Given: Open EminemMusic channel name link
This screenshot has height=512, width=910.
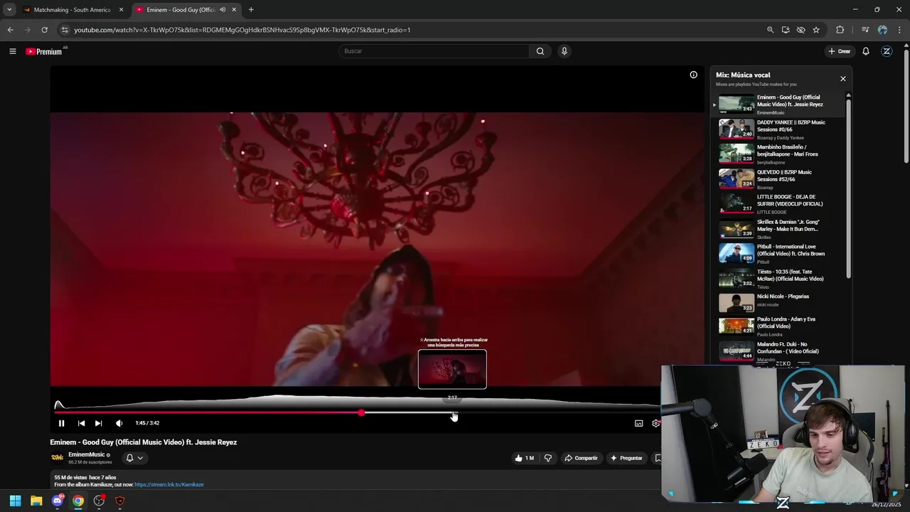Looking at the screenshot, I should point(87,454).
